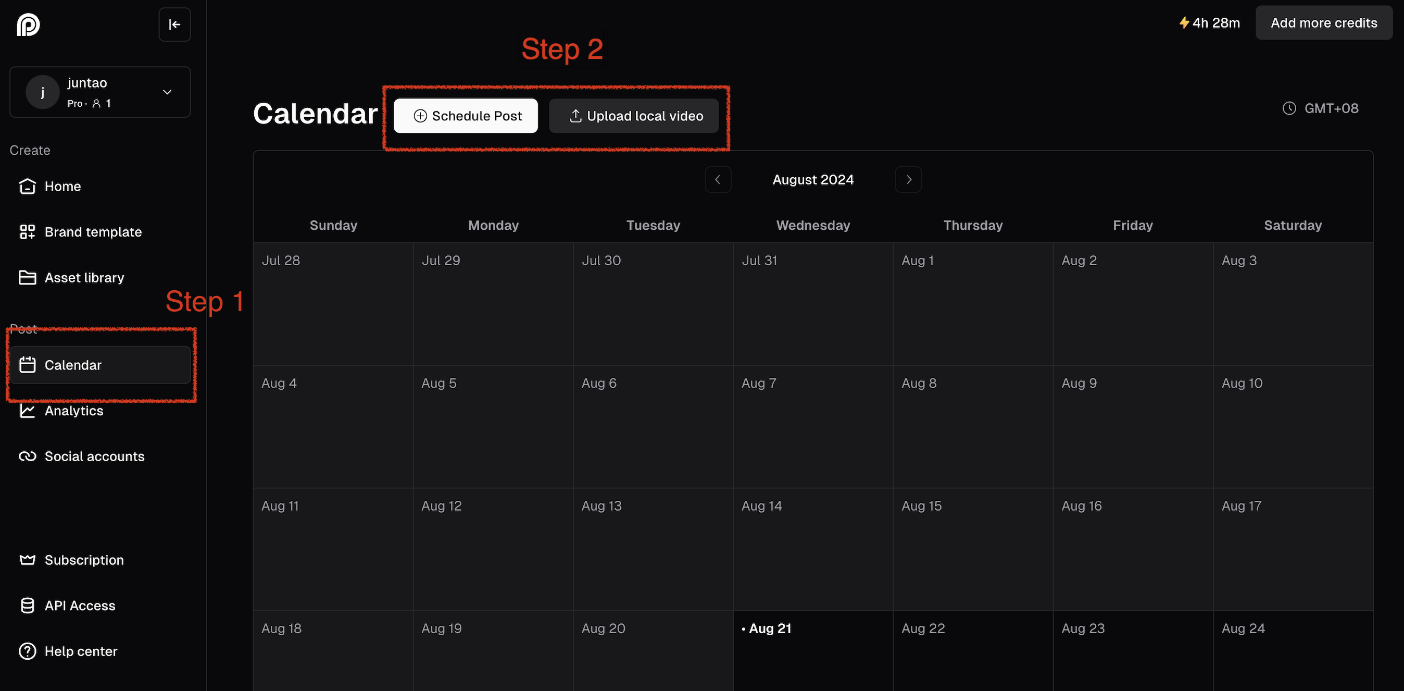Viewport: 1404px width, 691px height.
Task: Open Brand template section
Action: point(101,232)
